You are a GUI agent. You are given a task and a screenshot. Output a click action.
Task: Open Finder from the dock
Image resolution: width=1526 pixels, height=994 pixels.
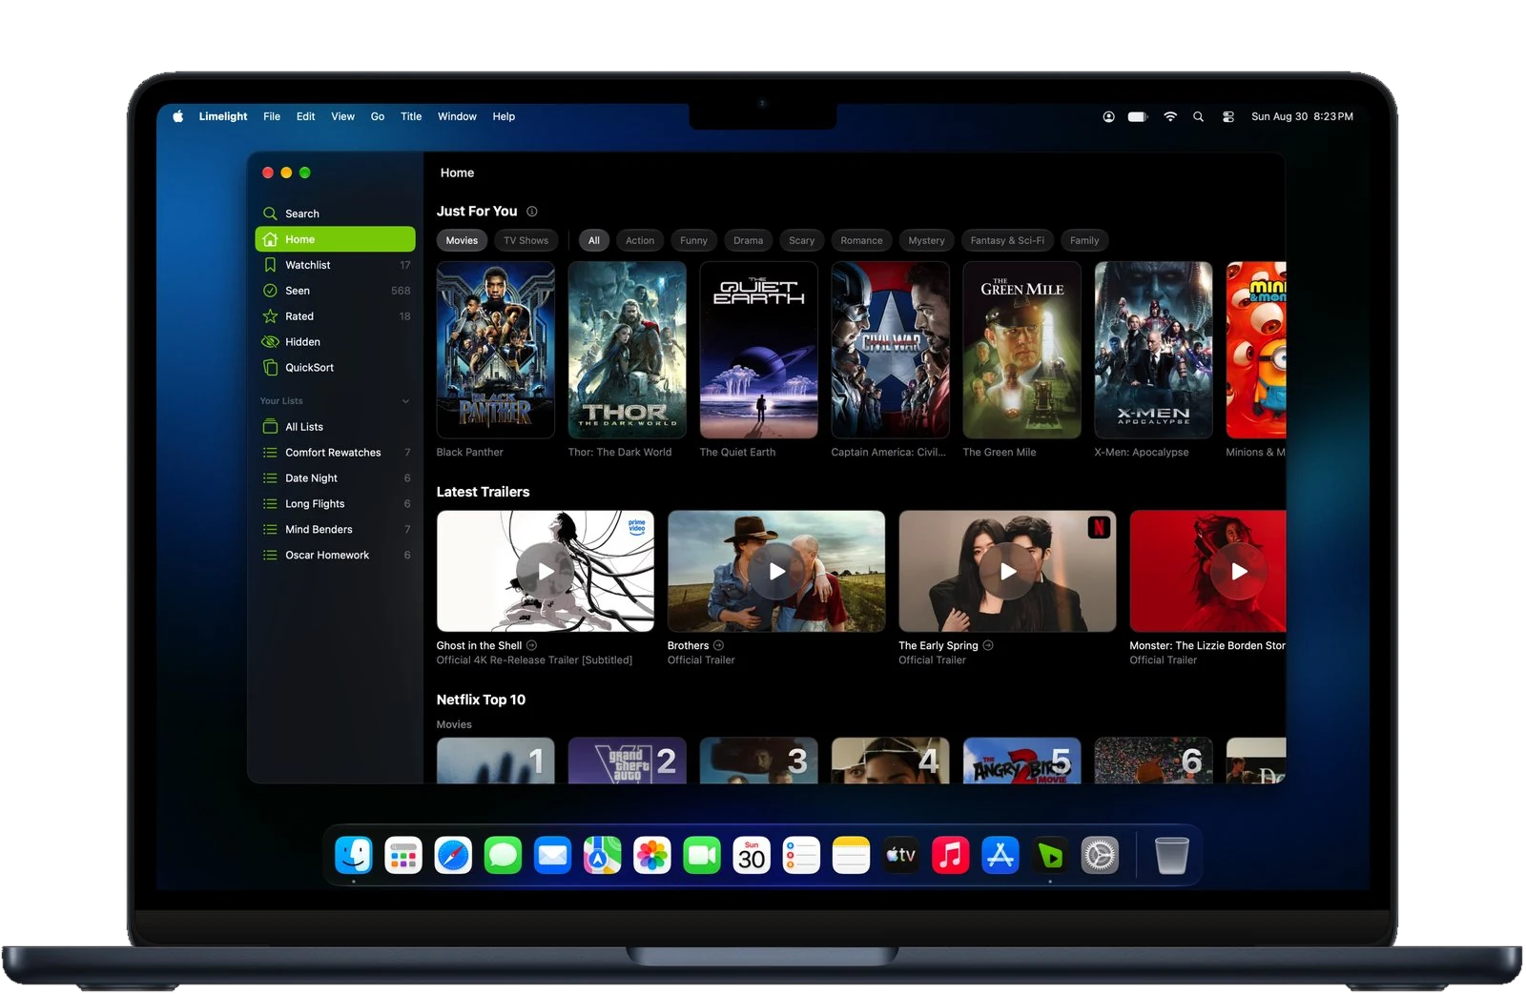click(x=354, y=855)
